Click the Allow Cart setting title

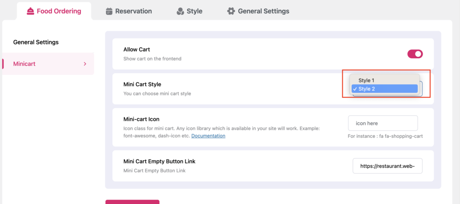[137, 49]
